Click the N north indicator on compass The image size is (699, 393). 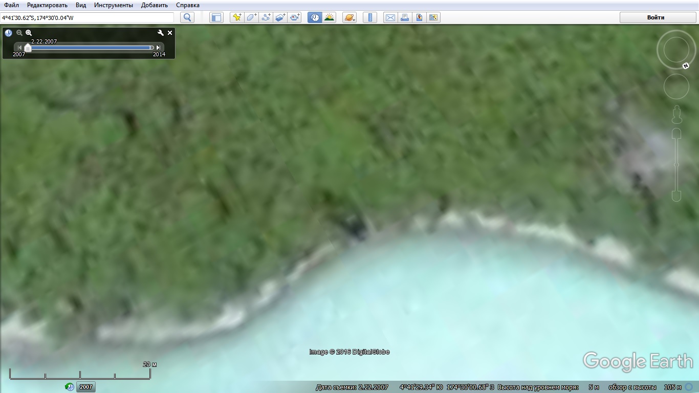pyautogui.click(x=686, y=66)
